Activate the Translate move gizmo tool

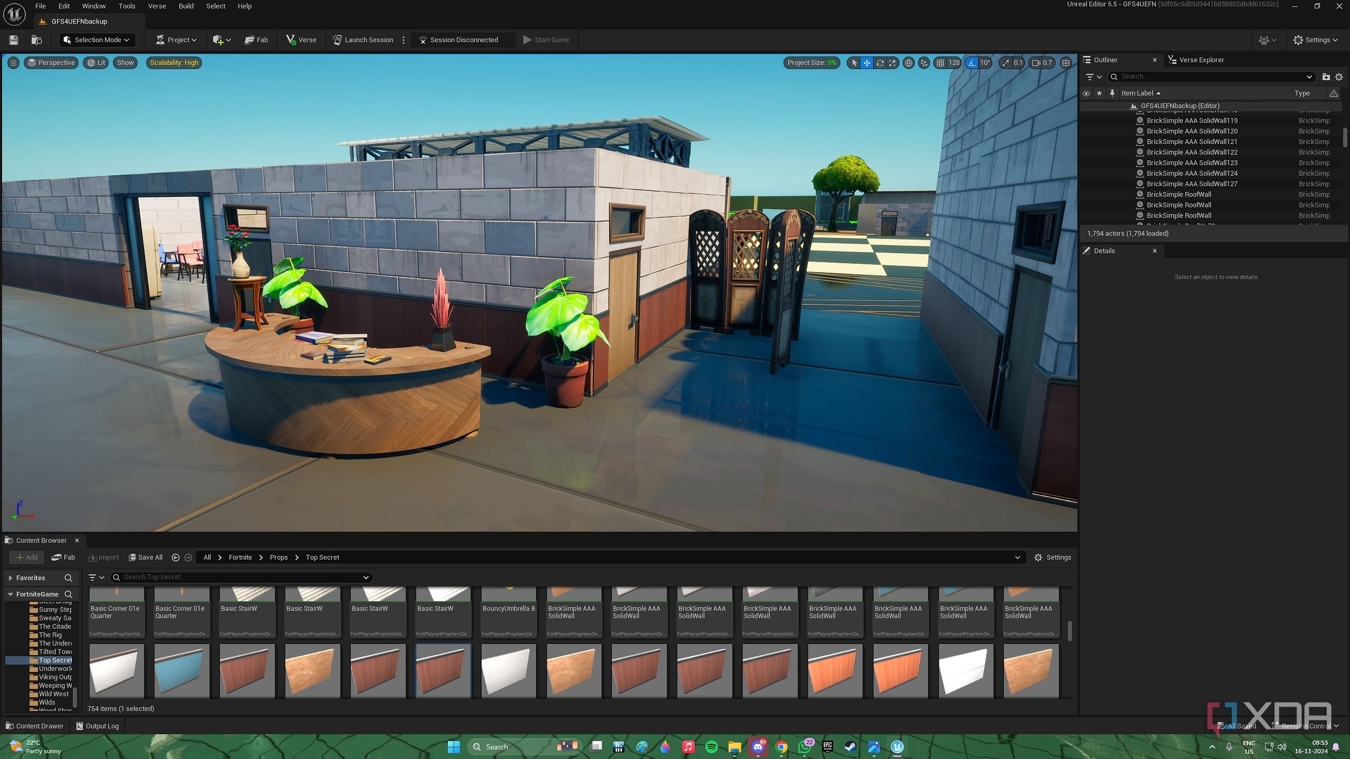867,63
